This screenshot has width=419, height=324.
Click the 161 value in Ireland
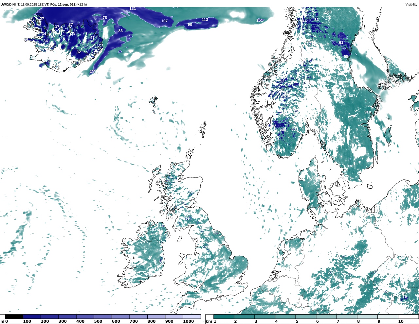point(153,230)
